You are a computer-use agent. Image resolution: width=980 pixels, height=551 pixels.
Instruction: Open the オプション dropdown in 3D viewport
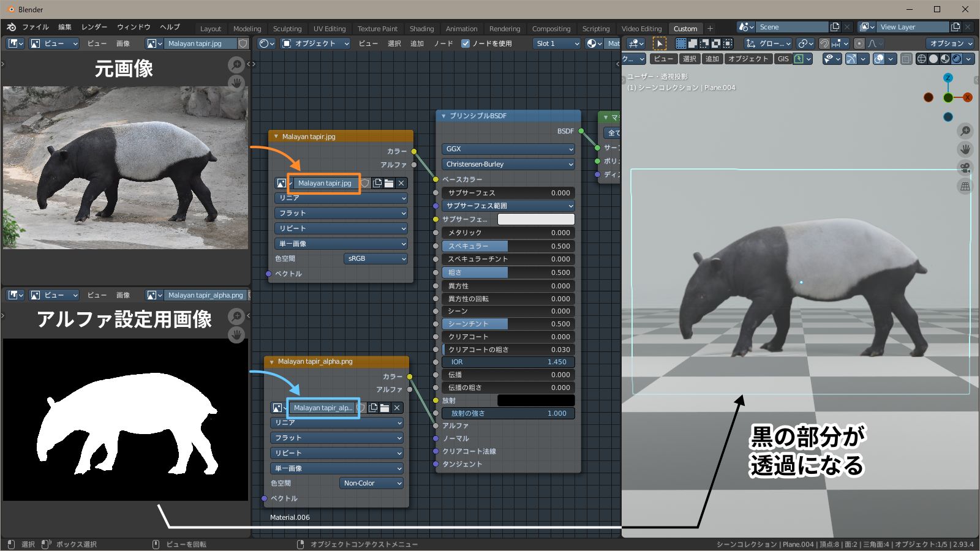pyautogui.click(x=951, y=43)
